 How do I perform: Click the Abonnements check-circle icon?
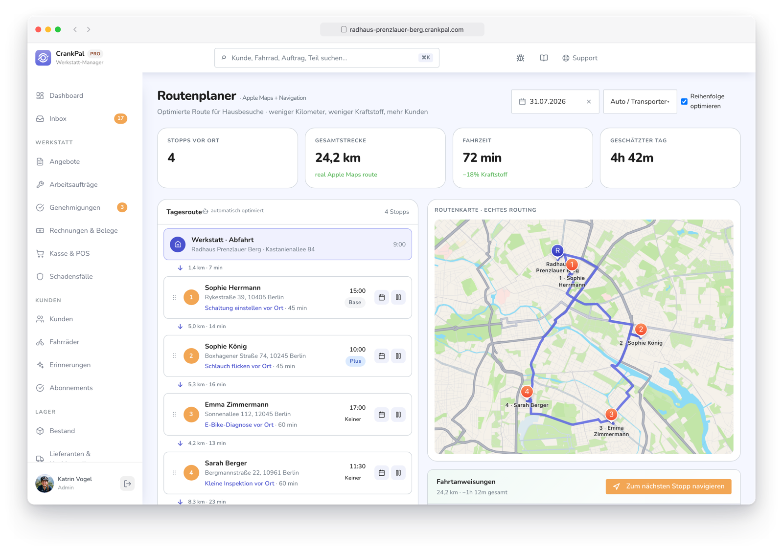tap(40, 388)
